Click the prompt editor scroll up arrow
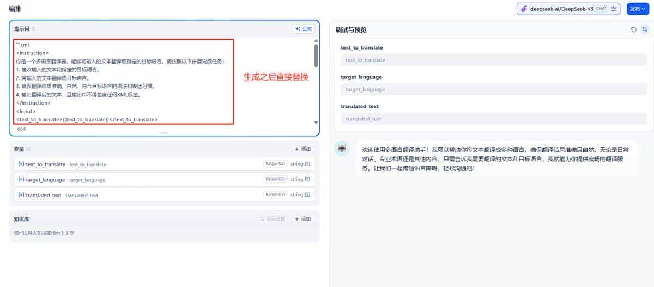This screenshot has width=654, height=287. (316, 41)
